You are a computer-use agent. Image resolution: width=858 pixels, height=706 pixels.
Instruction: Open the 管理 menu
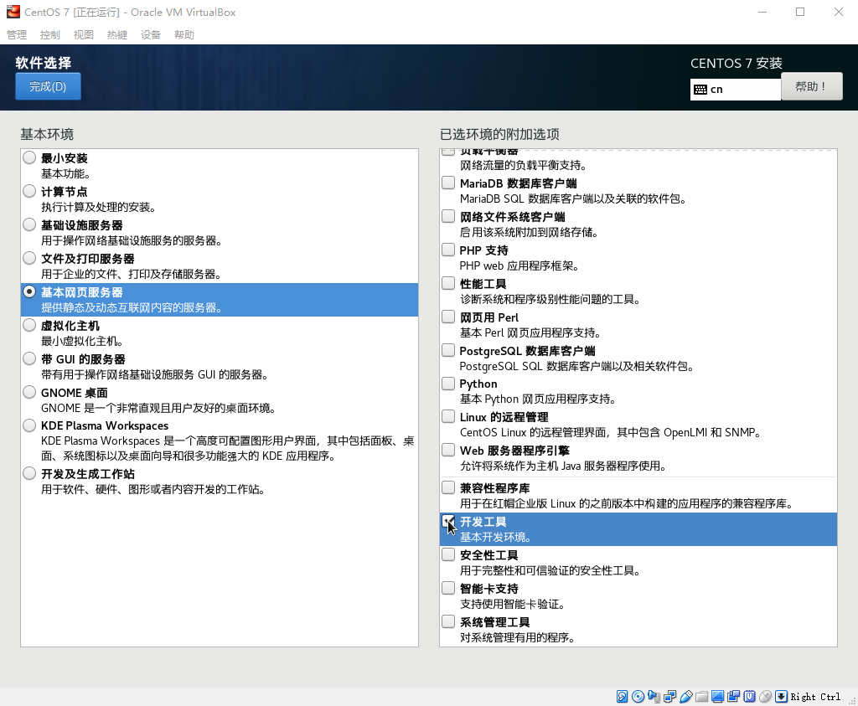[17, 34]
